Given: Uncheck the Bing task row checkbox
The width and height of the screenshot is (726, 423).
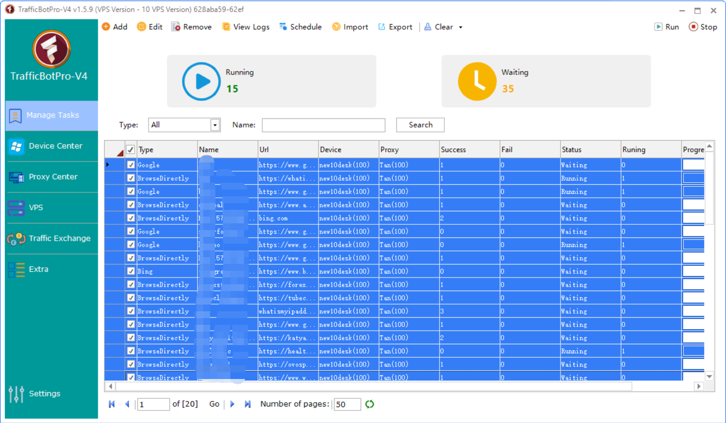Looking at the screenshot, I should (131, 271).
